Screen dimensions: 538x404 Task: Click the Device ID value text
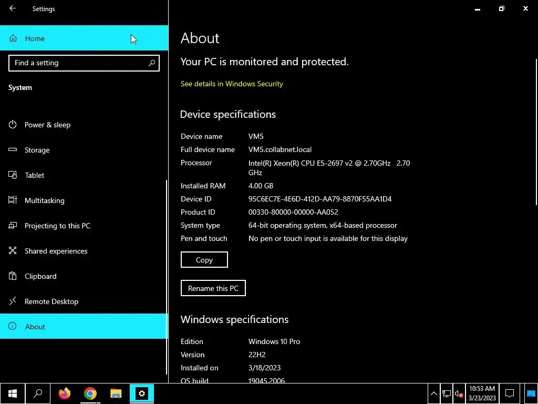click(x=320, y=199)
